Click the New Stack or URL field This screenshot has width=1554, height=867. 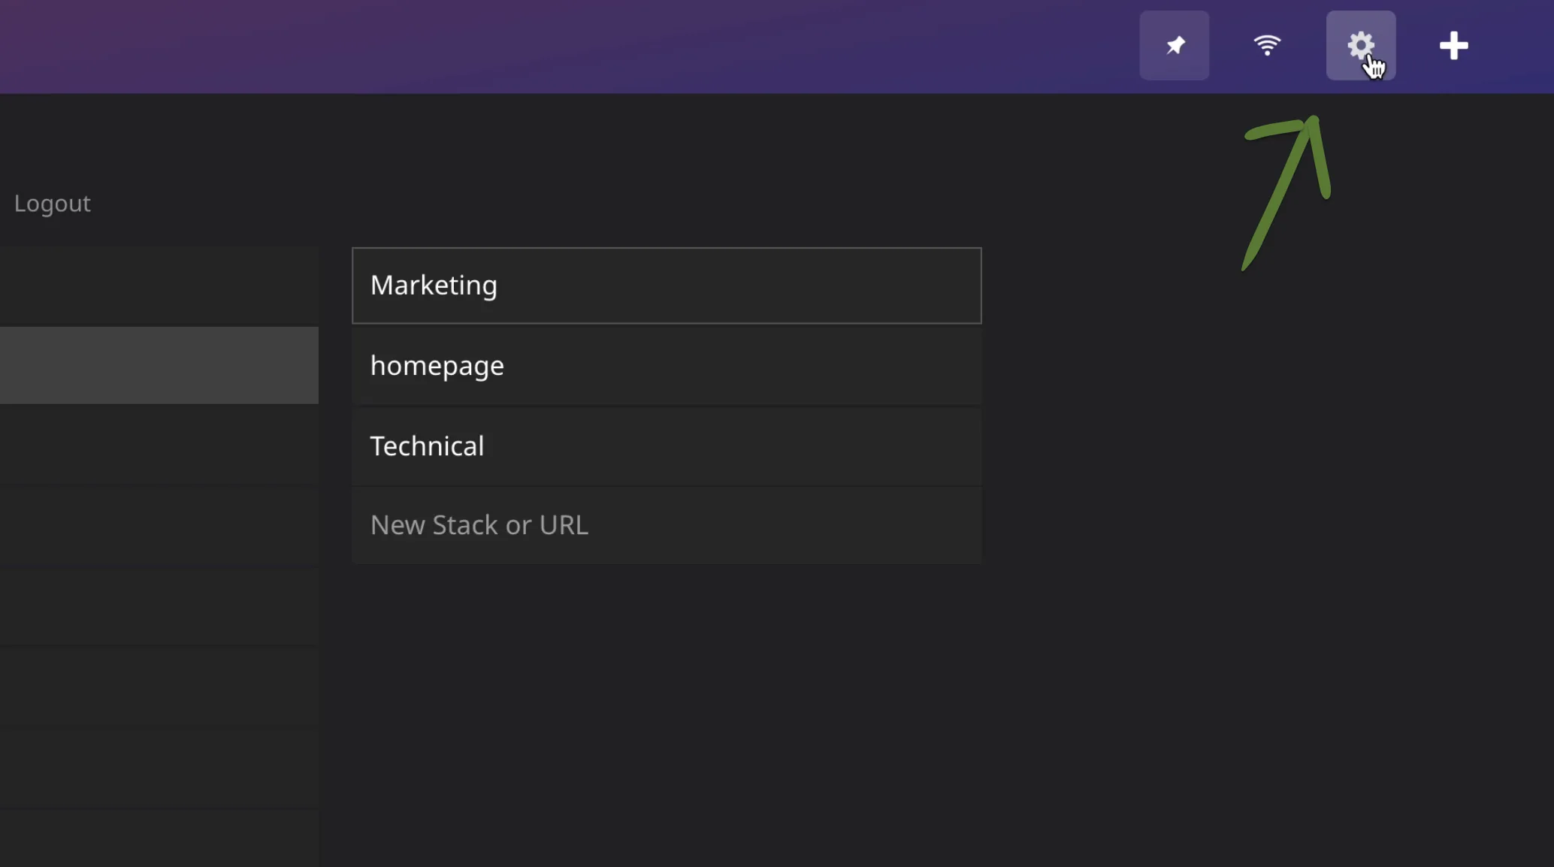(x=666, y=525)
